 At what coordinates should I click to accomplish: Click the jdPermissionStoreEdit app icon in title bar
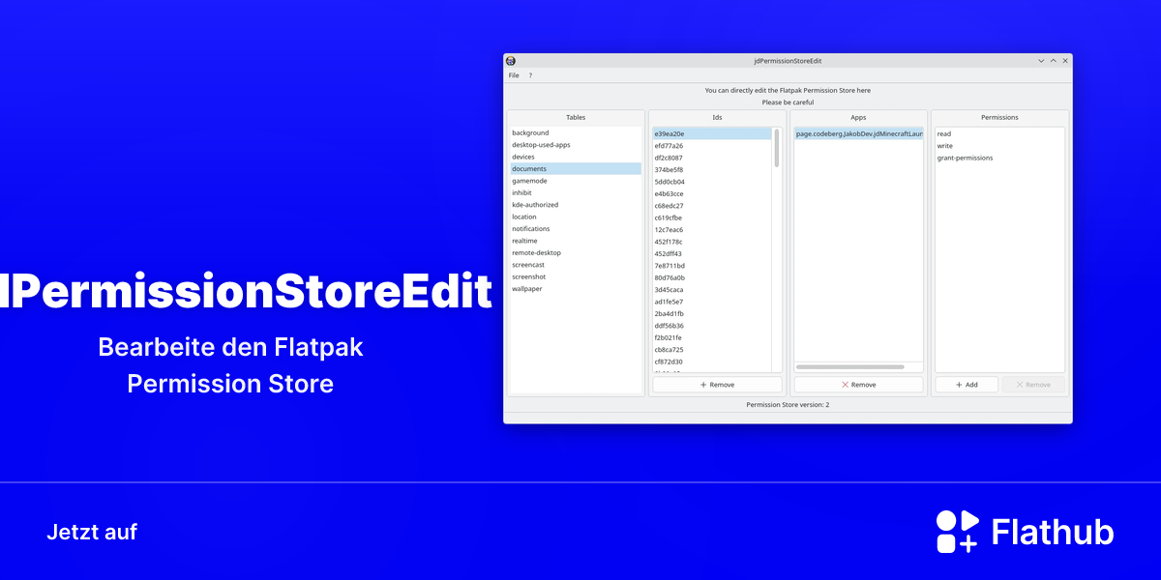point(511,61)
